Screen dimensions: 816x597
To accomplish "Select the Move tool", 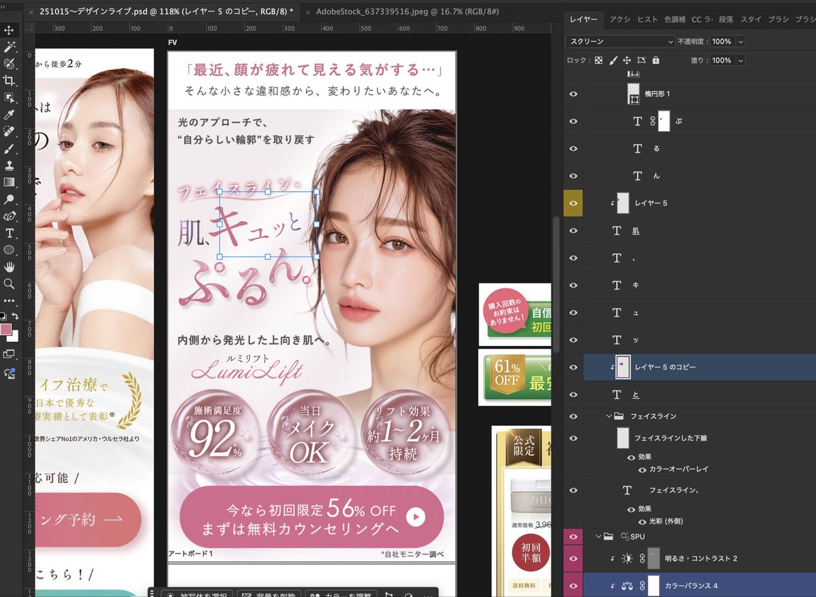I will point(10,30).
